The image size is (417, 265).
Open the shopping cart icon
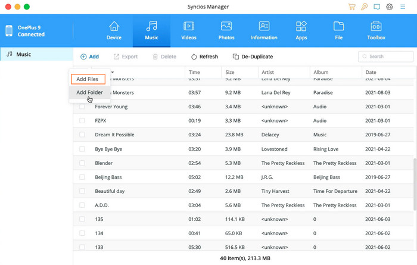tap(352, 7)
